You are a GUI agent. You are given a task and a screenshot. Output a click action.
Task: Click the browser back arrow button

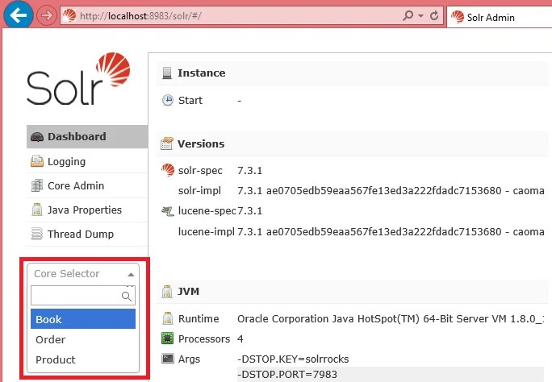coord(19,15)
